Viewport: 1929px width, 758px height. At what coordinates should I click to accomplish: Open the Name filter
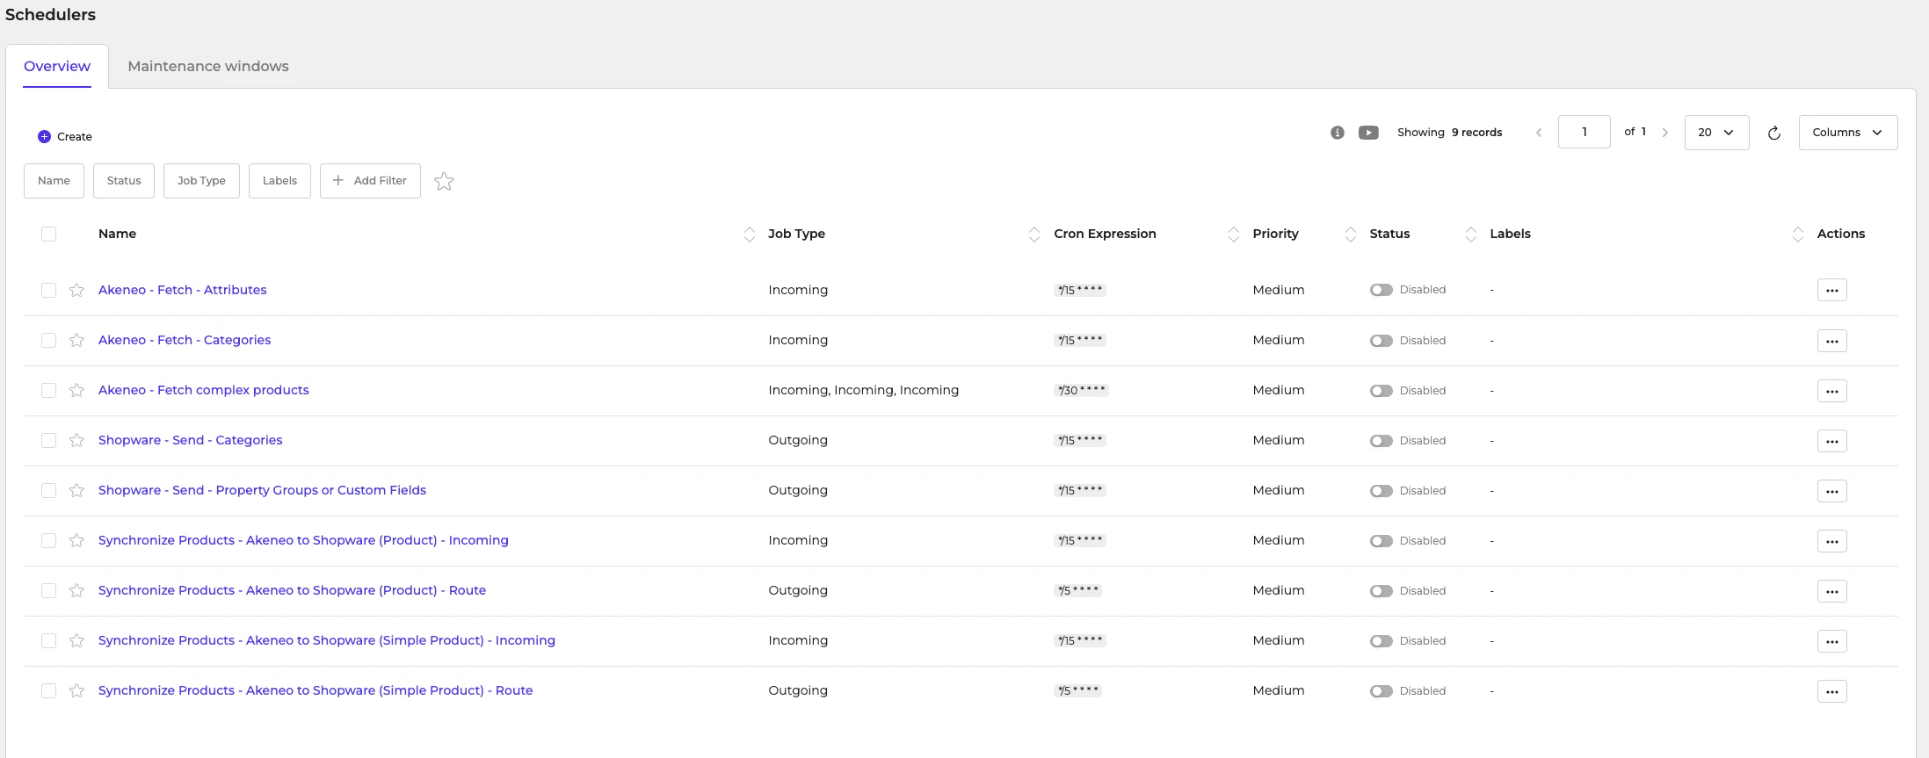(x=54, y=181)
